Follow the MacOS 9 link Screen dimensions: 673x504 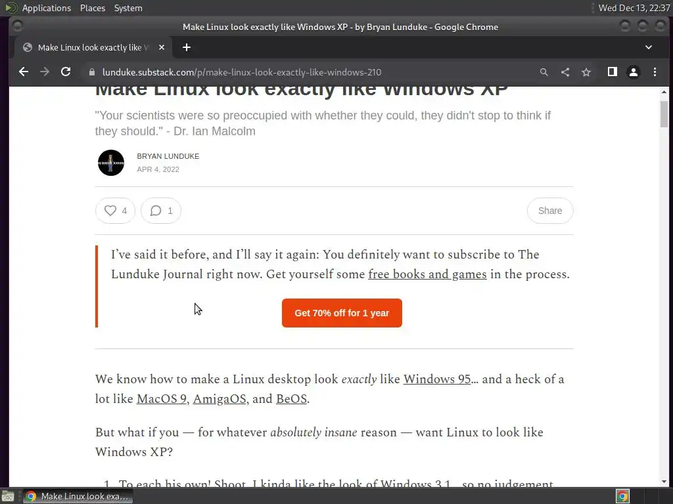(162, 399)
